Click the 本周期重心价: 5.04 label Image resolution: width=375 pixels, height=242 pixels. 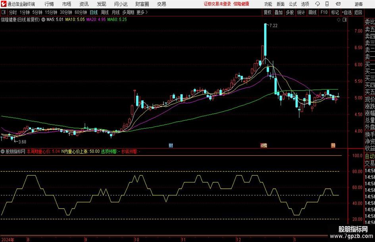click(43, 151)
